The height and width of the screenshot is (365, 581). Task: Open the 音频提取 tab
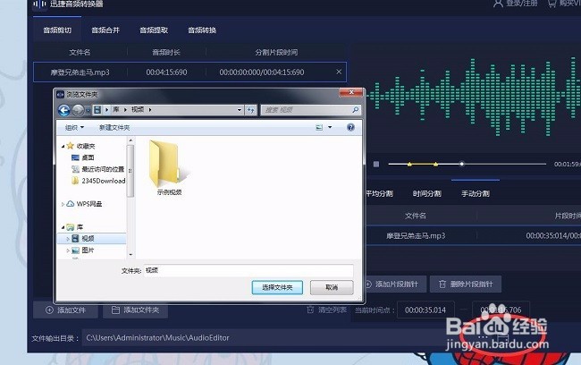point(154,30)
